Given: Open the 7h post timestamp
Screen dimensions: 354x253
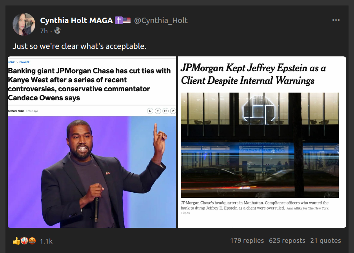Looking at the screenshot, I should click(44, 31).
